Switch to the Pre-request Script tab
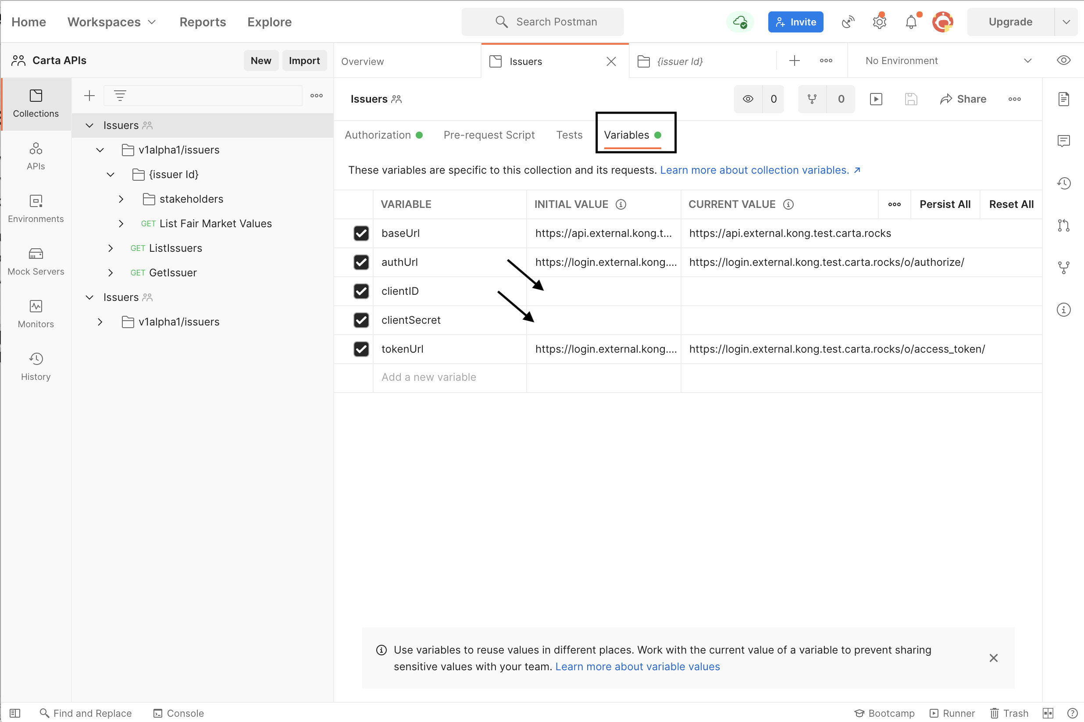 (489, 135)
